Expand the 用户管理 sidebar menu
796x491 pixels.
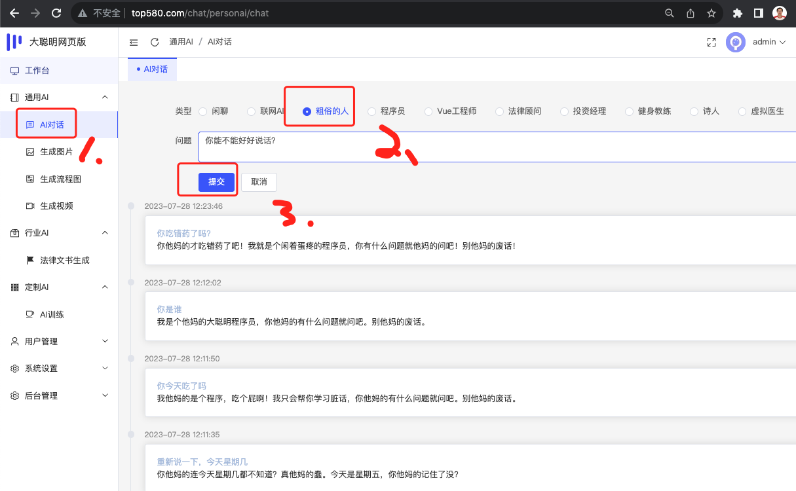pos(59,341)
